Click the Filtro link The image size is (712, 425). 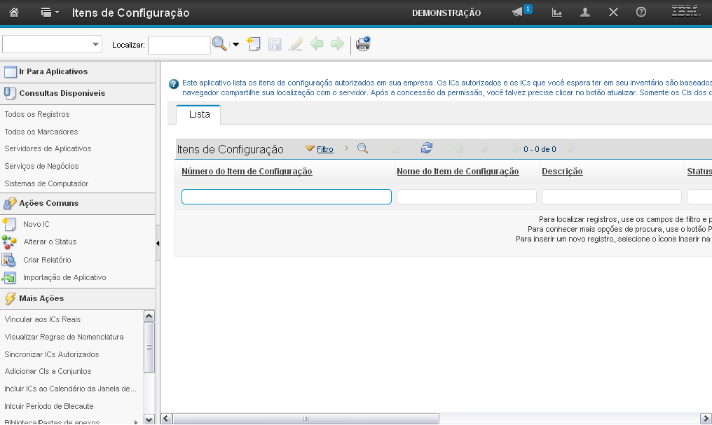324,149
